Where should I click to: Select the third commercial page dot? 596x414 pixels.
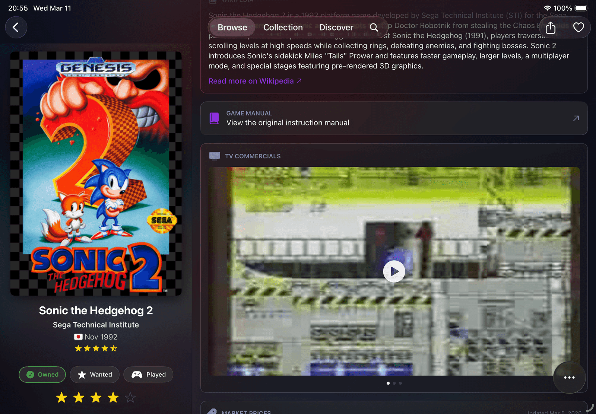pos(400,383)
